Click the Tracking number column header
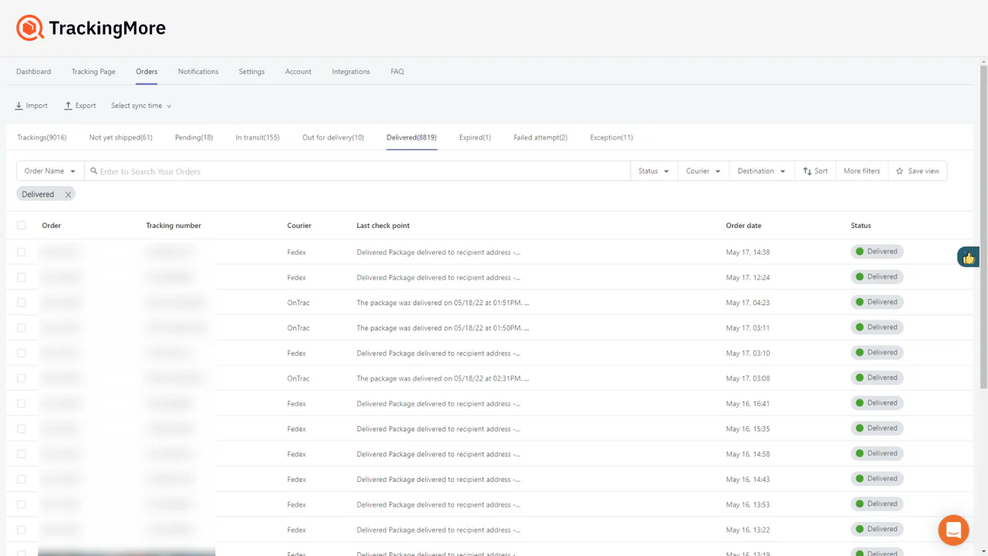This screenshot has width=988, height=556. [174, 225]
